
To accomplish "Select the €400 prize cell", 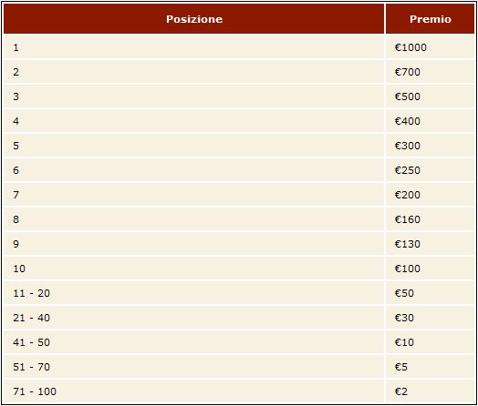I will (x=430, y=121).
